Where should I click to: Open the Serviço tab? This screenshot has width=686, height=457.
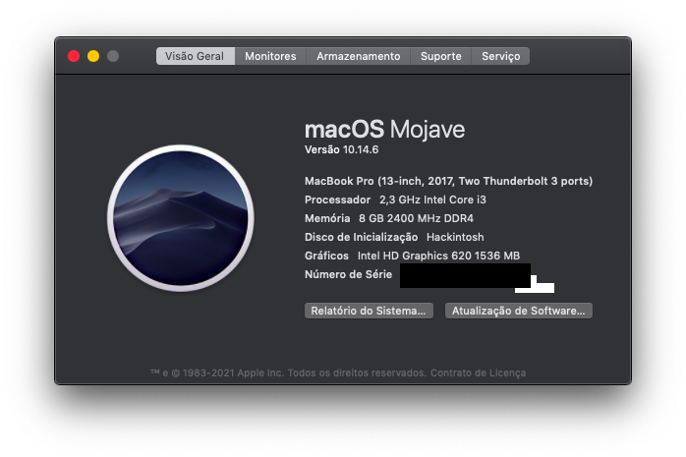tap(500, 56)
